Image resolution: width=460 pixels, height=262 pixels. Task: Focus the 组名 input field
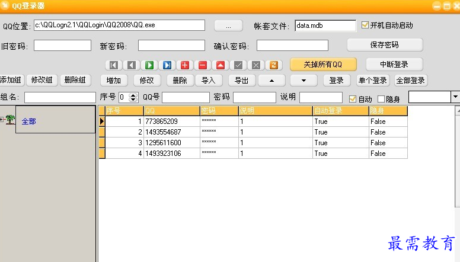60,97
